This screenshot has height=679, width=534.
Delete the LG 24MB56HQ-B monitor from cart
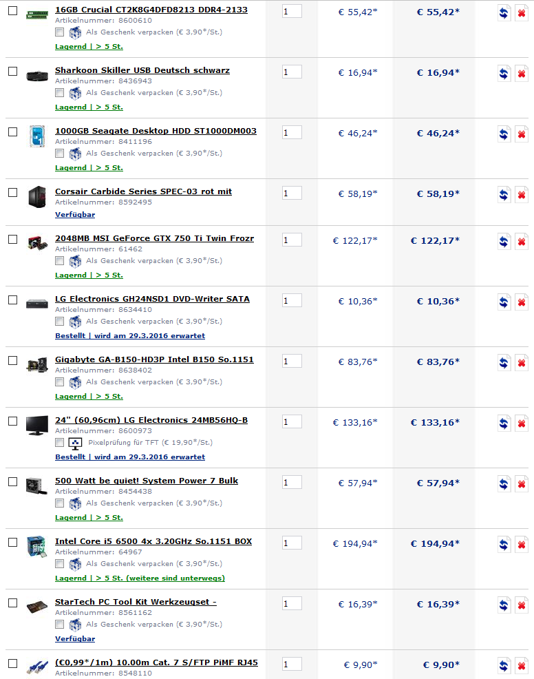pyautogui.click(x=522, y=424)
